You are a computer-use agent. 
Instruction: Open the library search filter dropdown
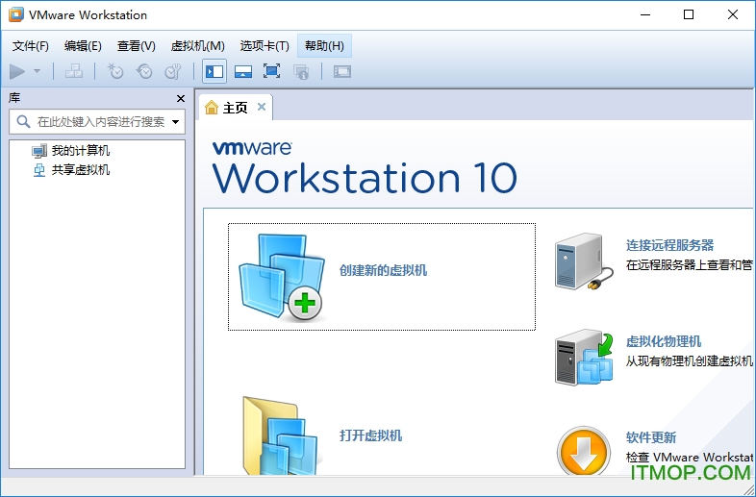tap(175, 122)
